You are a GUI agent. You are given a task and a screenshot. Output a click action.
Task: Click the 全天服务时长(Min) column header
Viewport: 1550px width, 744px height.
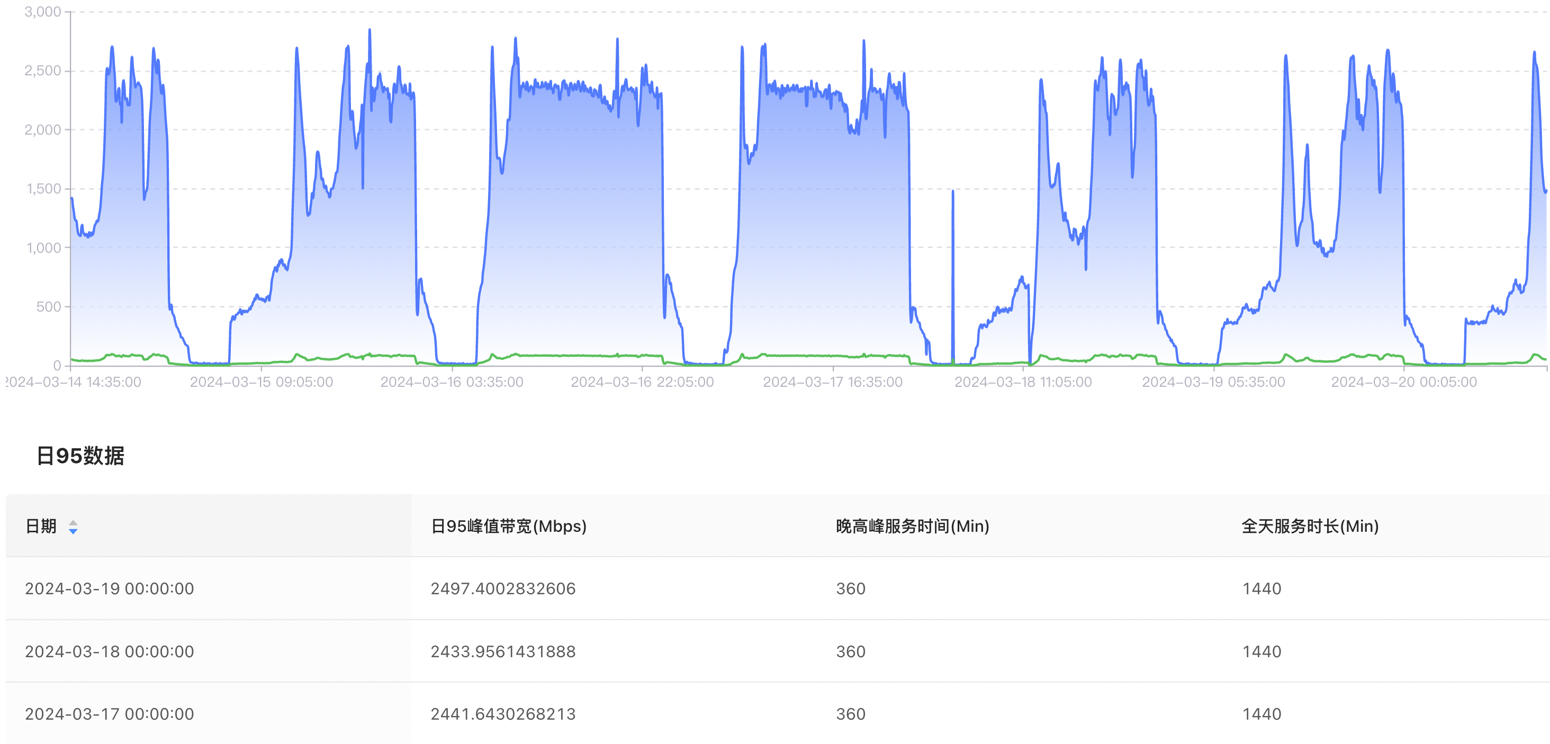(x=1310, y=527)
